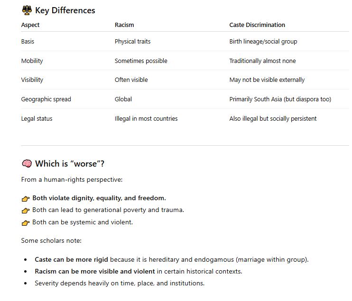Click the balance scales emoji beside Key Differences

tap(27, 10)
